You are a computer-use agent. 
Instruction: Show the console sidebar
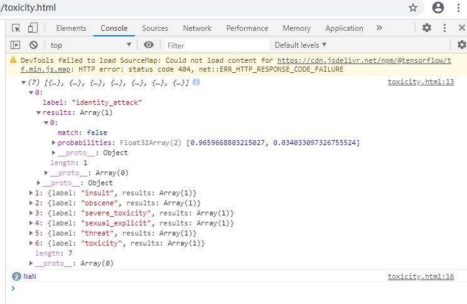(x=16, y=45)
